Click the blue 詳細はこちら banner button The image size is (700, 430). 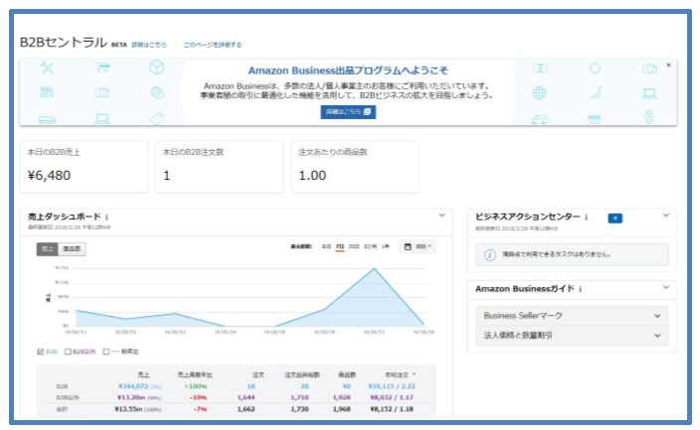[348, 112]
